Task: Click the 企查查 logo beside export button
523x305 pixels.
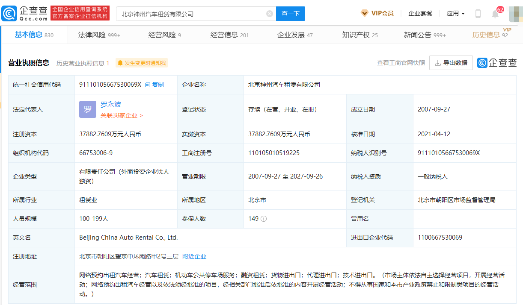Action: pos(497,63)
